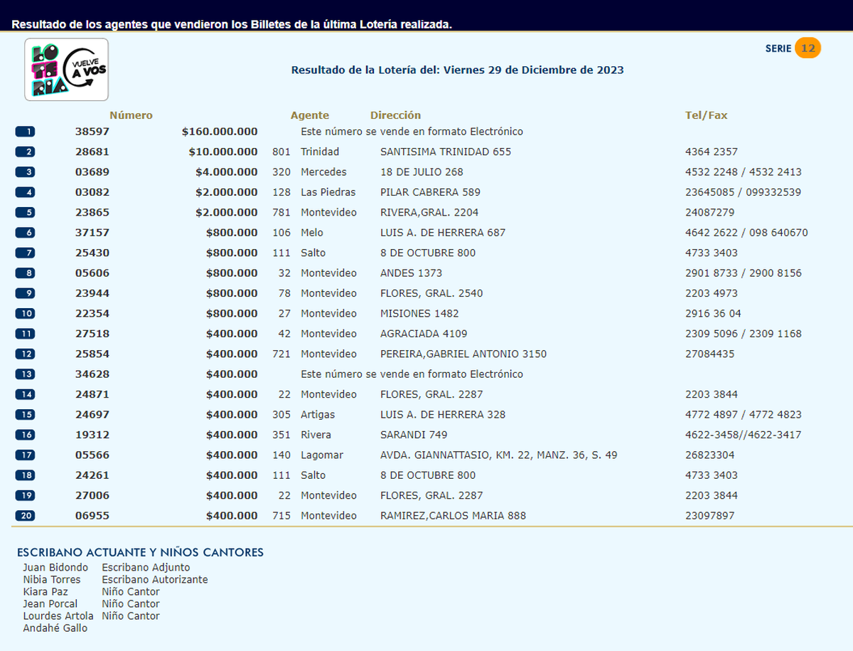Select the rank 5 position badge
This screenshot has height=651, width=853.
25,212
